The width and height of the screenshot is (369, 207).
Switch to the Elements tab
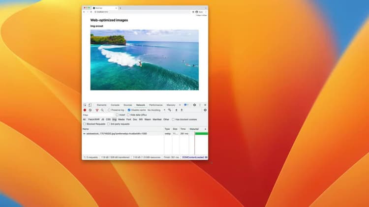pyautogui.click(x=102, y=105)
